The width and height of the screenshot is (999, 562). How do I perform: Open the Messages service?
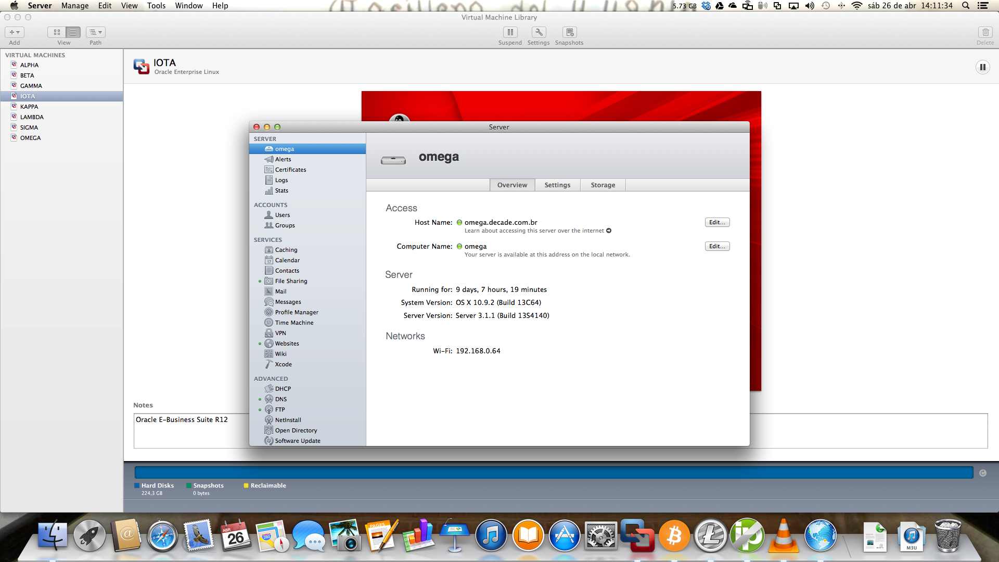(x=307, y=302)
